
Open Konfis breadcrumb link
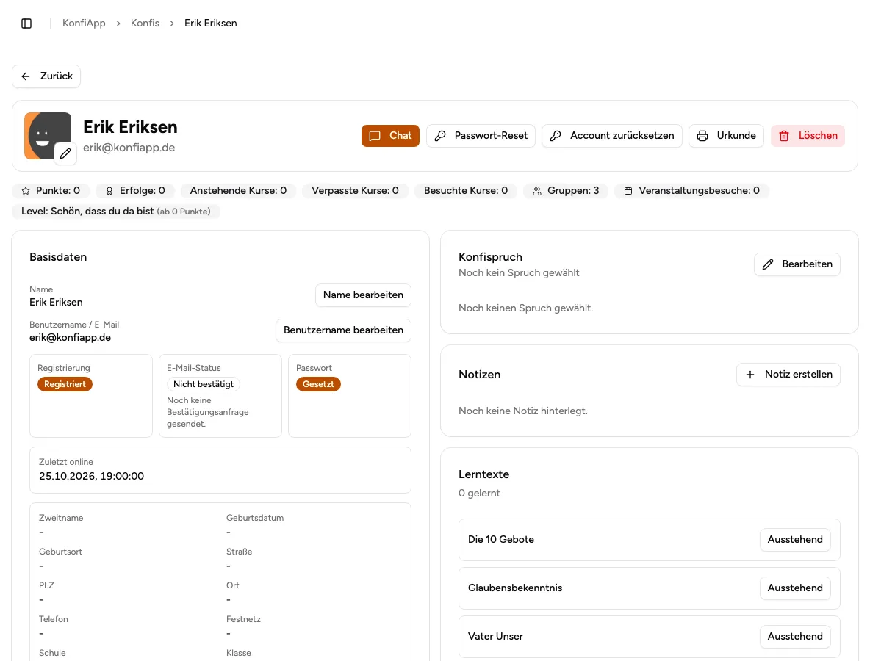[145, 24]
